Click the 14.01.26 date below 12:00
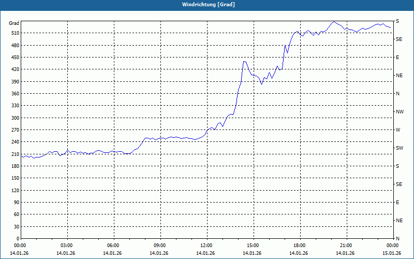 click(205, 253)
